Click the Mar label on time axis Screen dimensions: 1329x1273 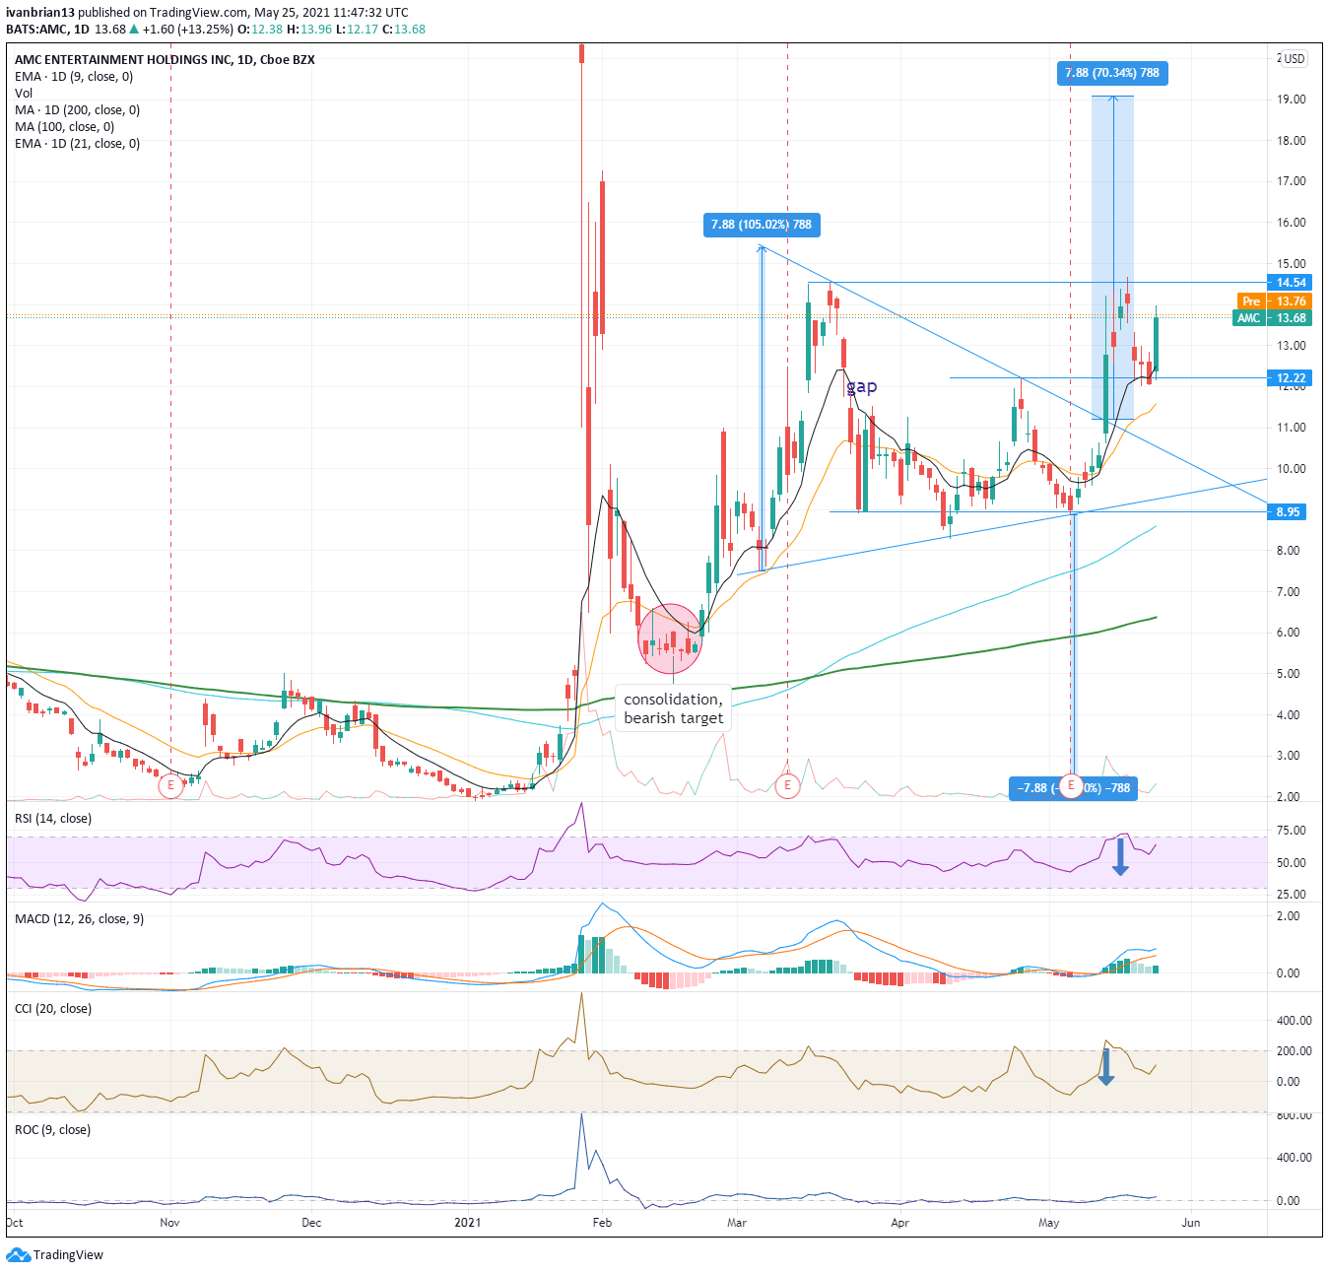pyautogui.click(x=737, y=1223)
